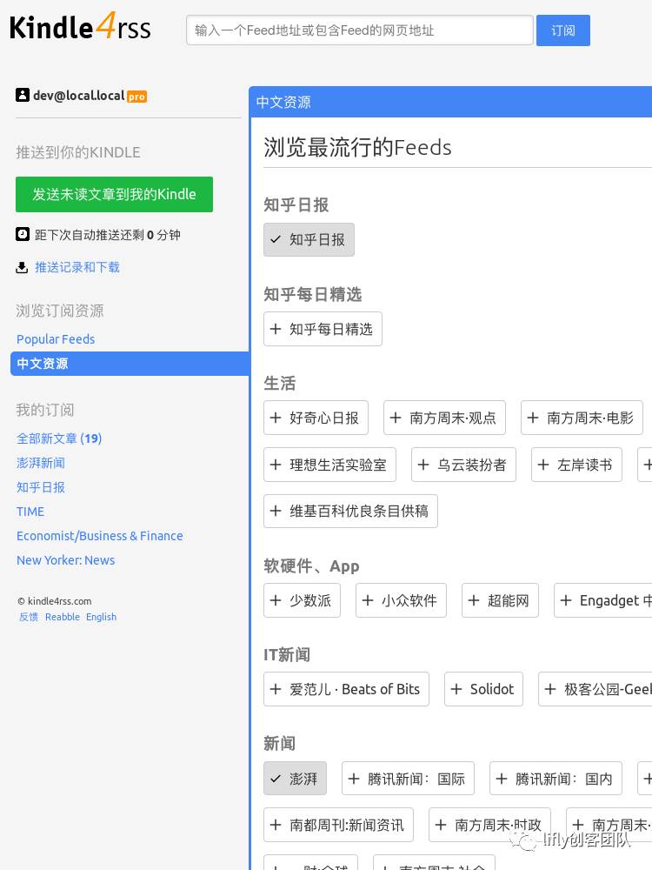Open New Yorker: News subscription

tap(65, 560)
